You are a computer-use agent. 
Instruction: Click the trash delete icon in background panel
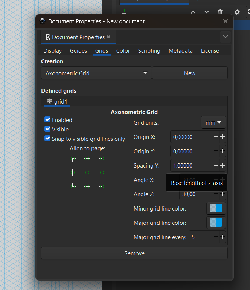[220, 12]
